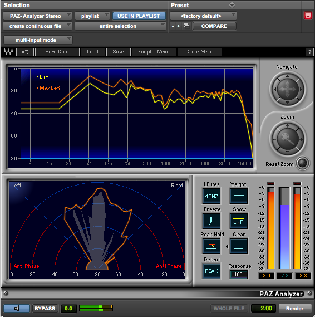Viewport: 315px width, 317px height.
Task: Click the -2.0 left peak readout
Action: (266, 276)
